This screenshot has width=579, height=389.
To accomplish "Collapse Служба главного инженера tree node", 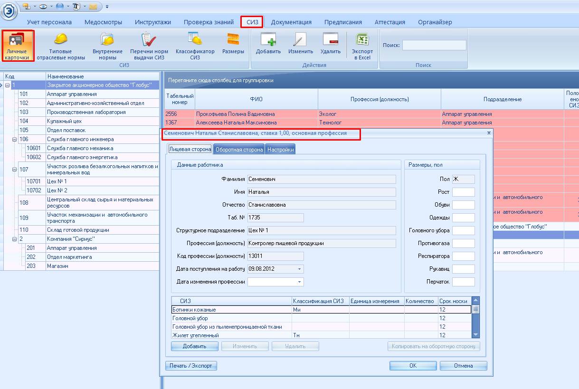I will tap(15, 139).
